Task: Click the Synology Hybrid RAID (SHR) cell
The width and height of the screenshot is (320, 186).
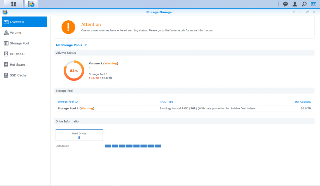Action: (208, 108)
